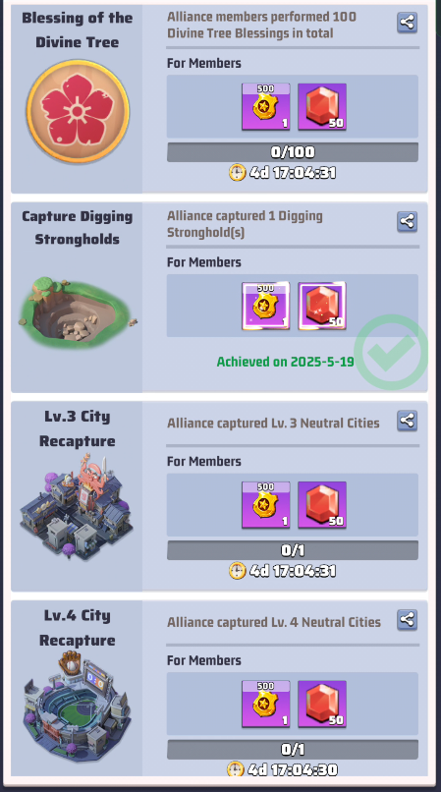
Task: Tap the red gem reward in Divine Tree row
Action: (322, 107)
